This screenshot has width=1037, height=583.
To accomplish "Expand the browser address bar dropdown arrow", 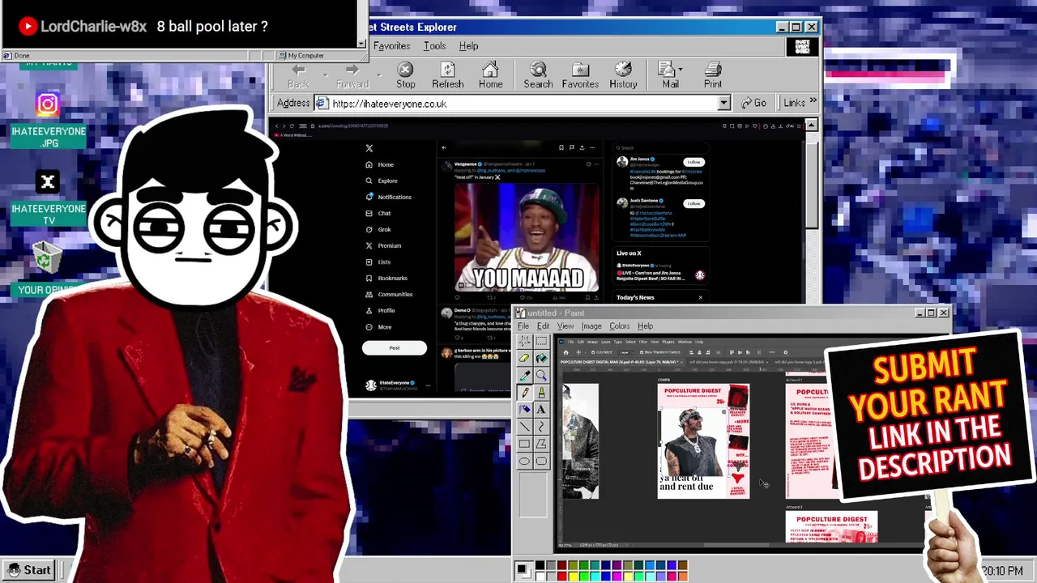I will pyautogui.click(x=724, y=103).
